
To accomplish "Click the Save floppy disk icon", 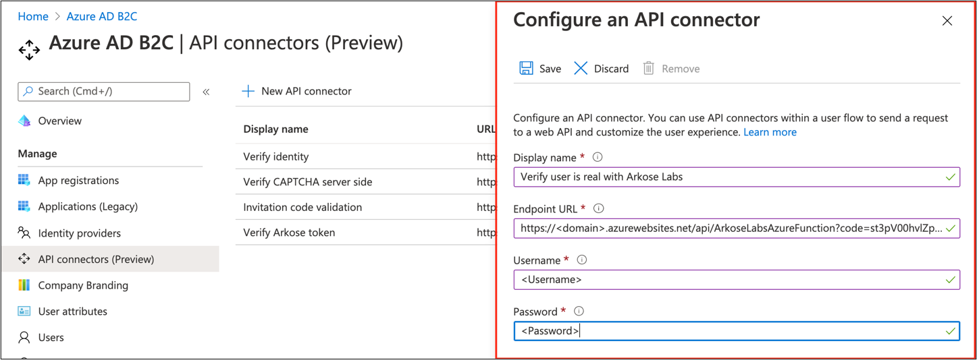I will 526,68.
